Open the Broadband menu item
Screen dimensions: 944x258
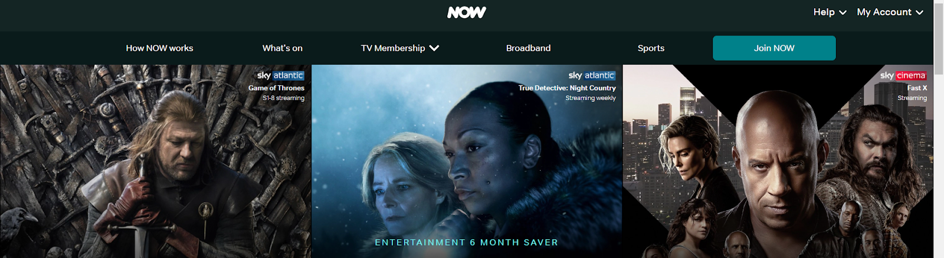pos(528,48)
